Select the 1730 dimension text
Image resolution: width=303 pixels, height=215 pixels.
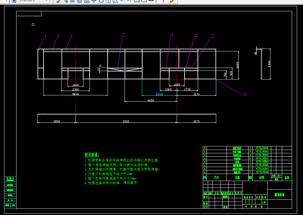[188, 89]
